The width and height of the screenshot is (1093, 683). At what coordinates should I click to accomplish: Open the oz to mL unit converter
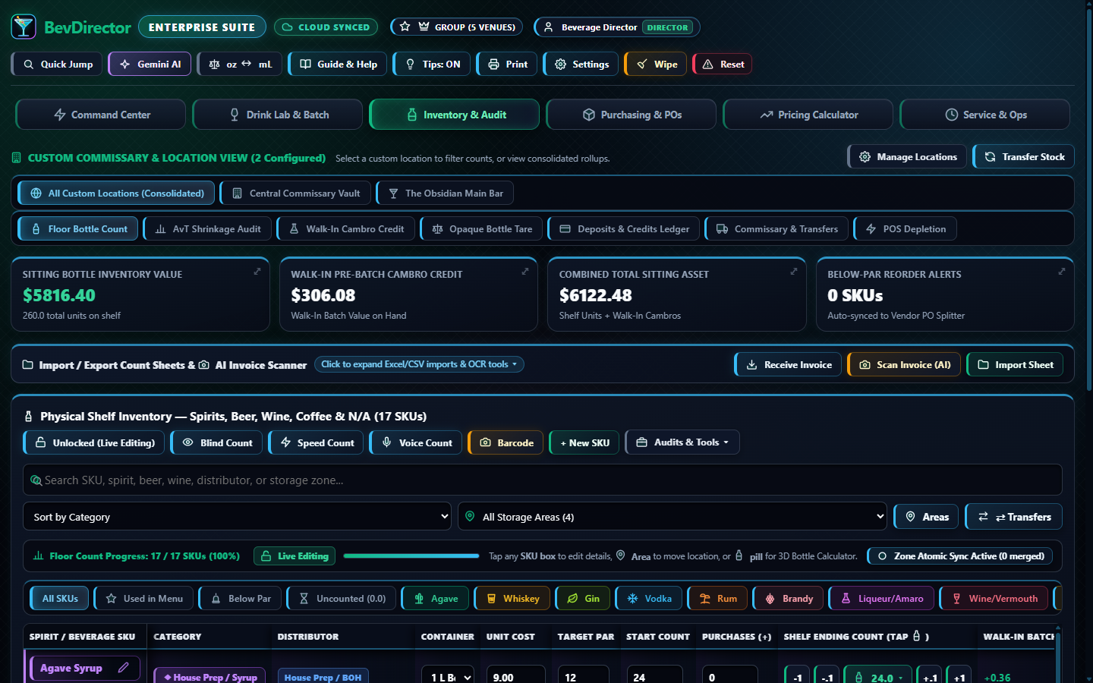[240, 65]
